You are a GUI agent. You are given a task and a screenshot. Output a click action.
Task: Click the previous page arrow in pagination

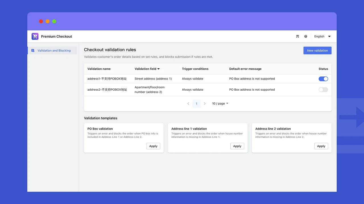click(188, 103)
